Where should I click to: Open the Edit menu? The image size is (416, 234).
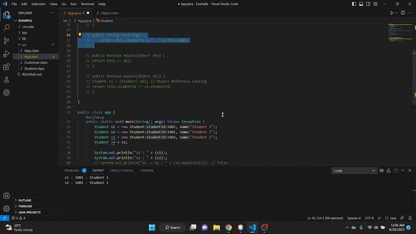[24, 4]
